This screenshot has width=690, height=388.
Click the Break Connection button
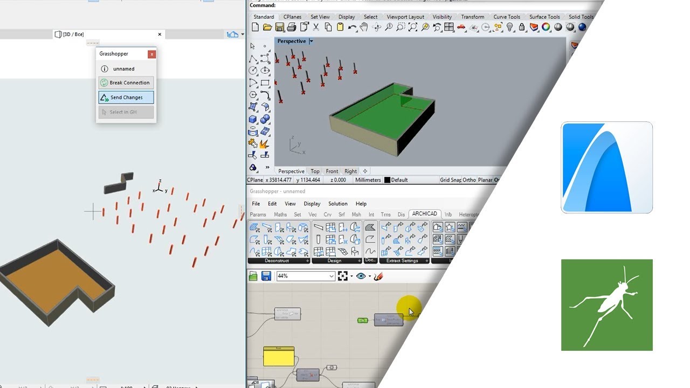(x=126, y=83)
